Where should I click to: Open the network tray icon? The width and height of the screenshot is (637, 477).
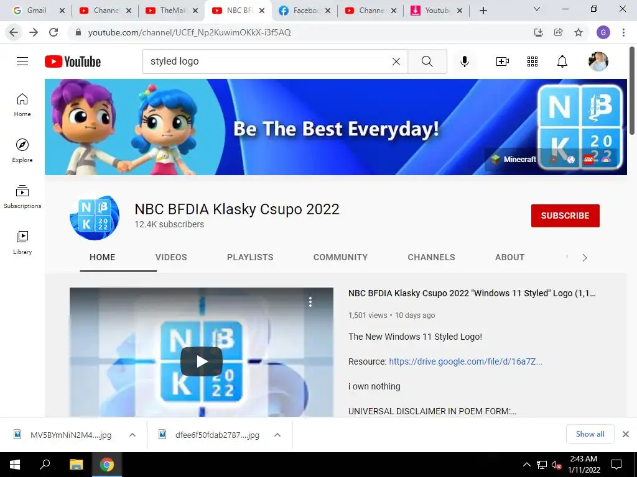[x=542, y=465]
